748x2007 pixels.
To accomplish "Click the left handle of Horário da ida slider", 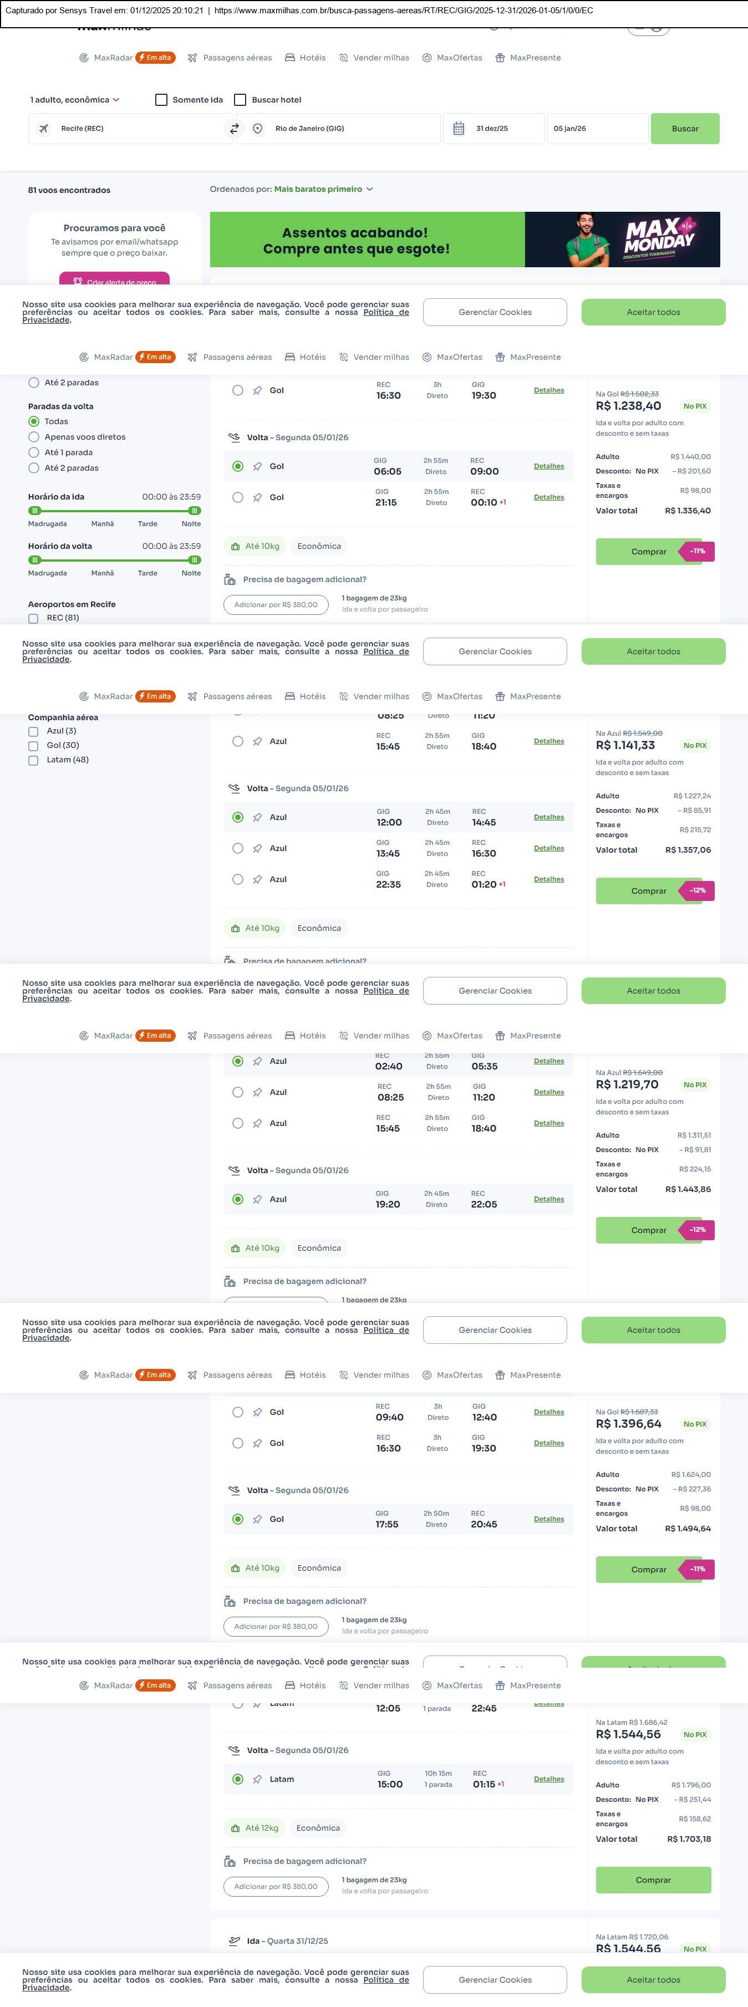I will [x=34, y=510].
